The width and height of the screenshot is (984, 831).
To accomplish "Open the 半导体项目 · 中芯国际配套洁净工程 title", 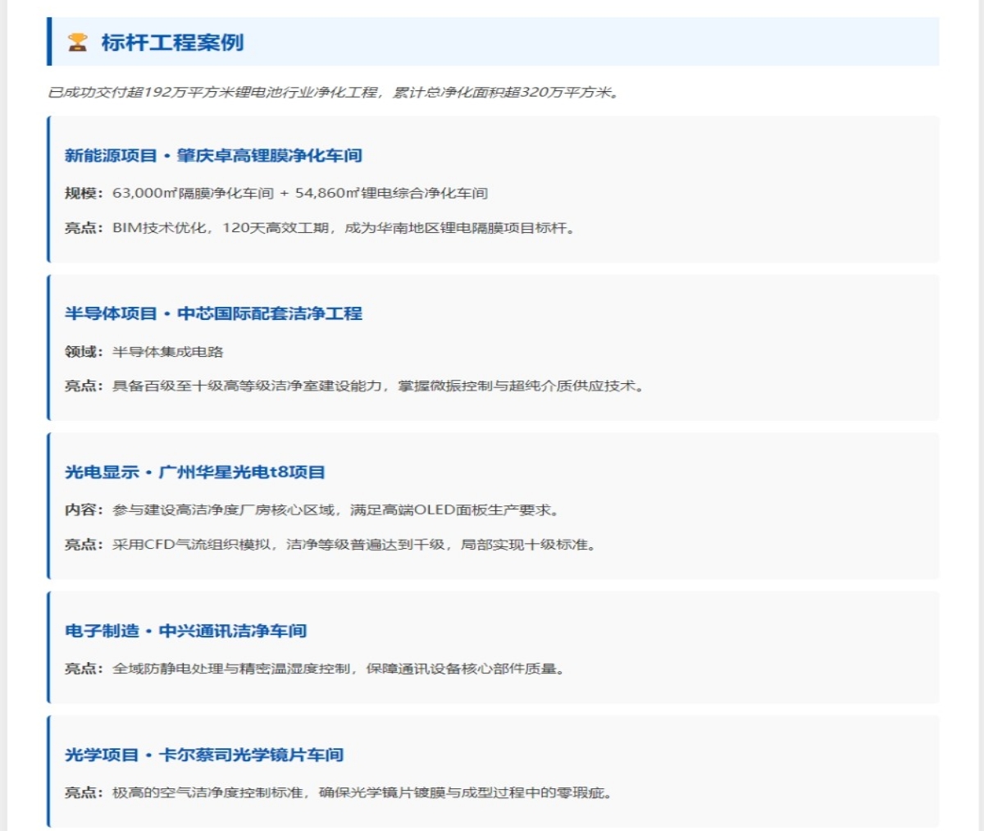I will (213, 313).
